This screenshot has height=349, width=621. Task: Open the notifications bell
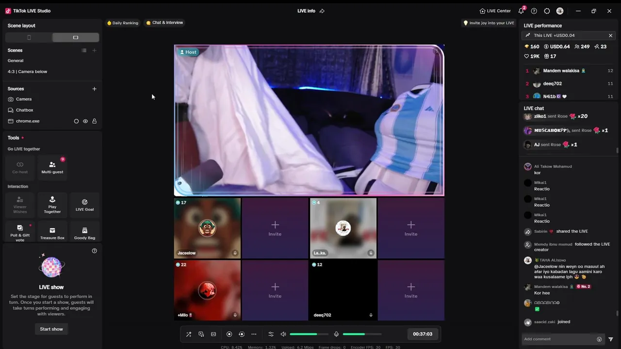[521, 11]
